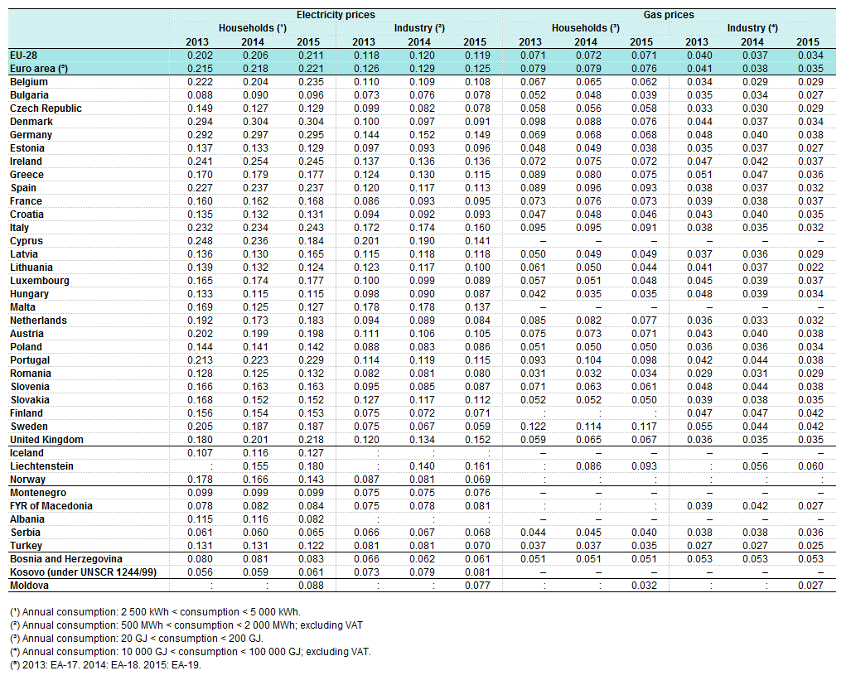Click Cyprus 2013 industry electricity value 0.201
The width and height of the screenshot is (846, 685).
pos(366,241)
